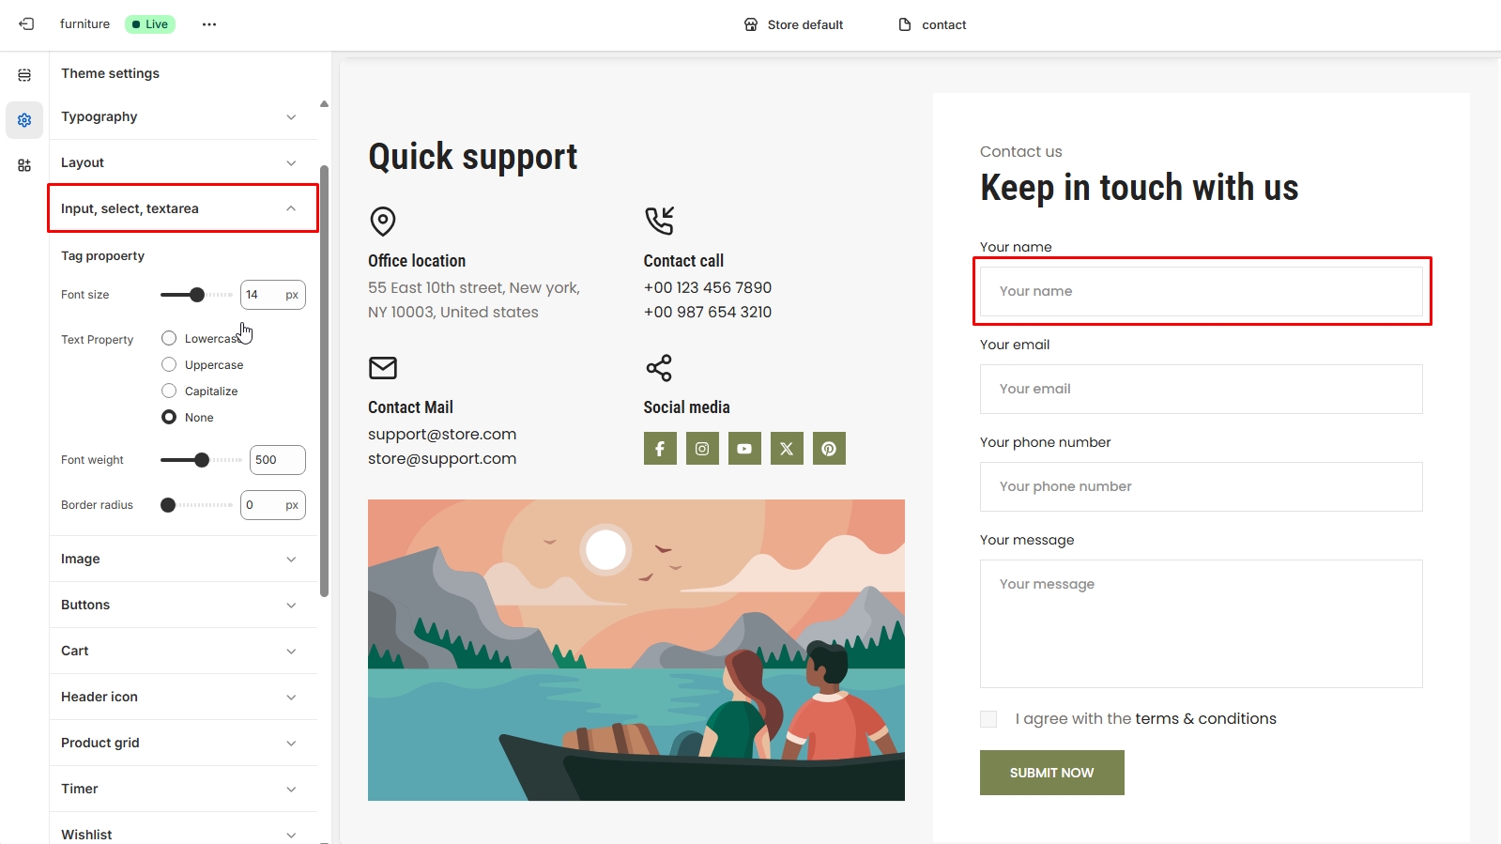Image resolution: width=1501 pixels, height=844 pixels.
Task: Select the Capitalize text property option
Action: point(169,391)
